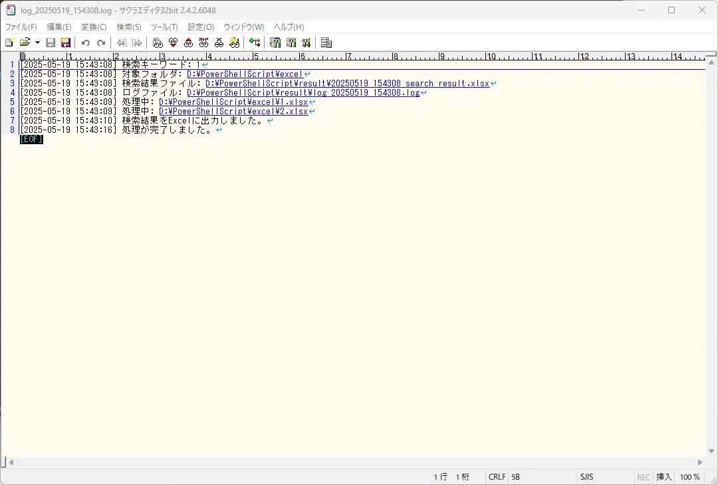This screenshot has width=718, height=485.
Task: Open the Replace (REP) toolbar icon
Action: [x=204, y=43]
